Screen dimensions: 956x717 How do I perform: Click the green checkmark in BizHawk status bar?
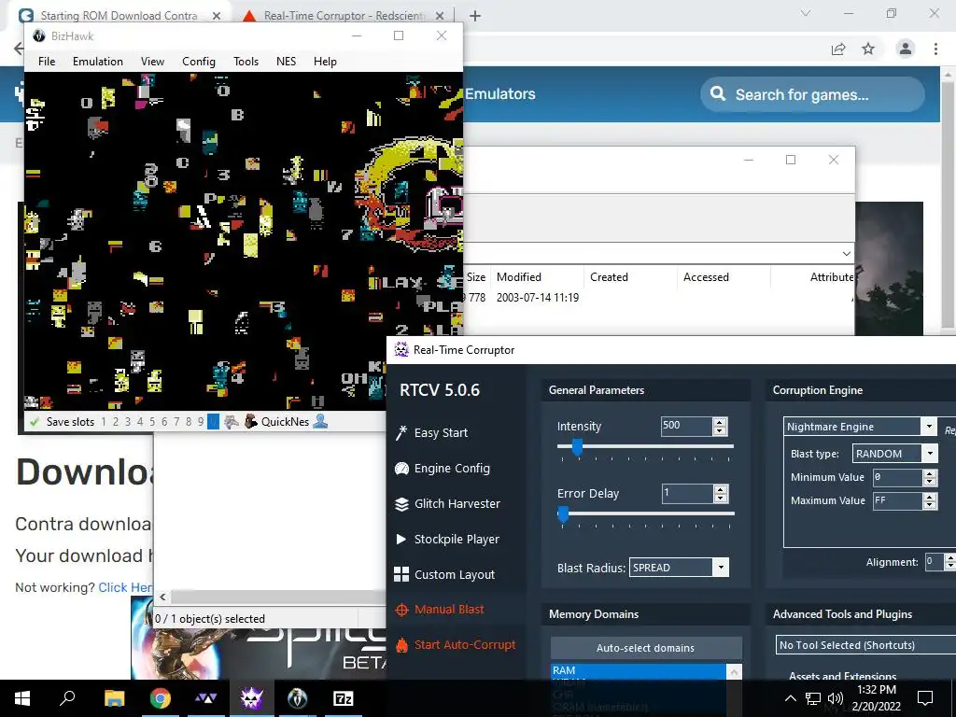pos(35,421)
